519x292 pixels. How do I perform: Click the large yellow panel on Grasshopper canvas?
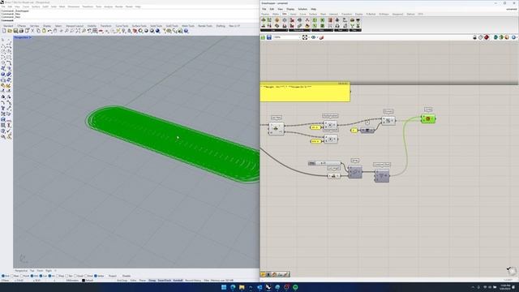pos(305,92)
